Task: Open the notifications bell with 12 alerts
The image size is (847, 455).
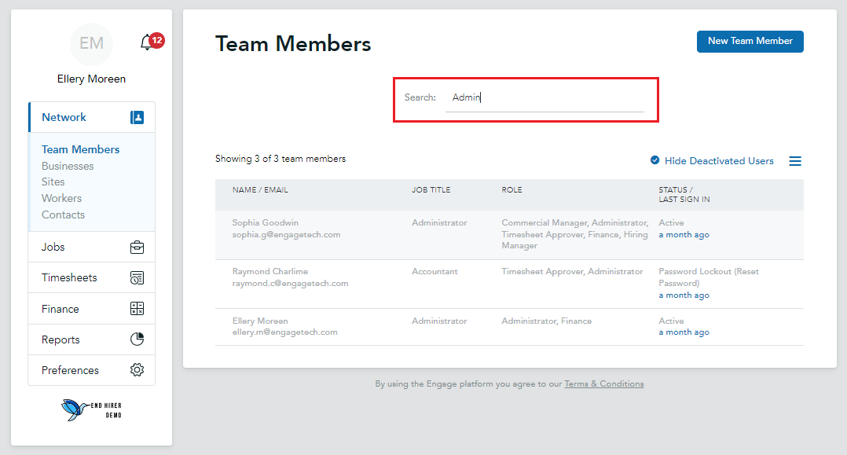Action: coord(146,41)
